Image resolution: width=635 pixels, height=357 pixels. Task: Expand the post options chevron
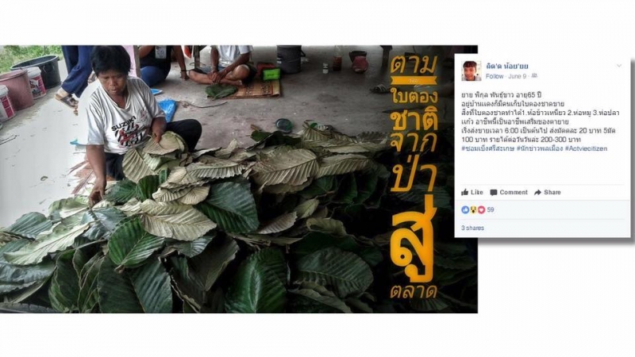coord(619,66)
